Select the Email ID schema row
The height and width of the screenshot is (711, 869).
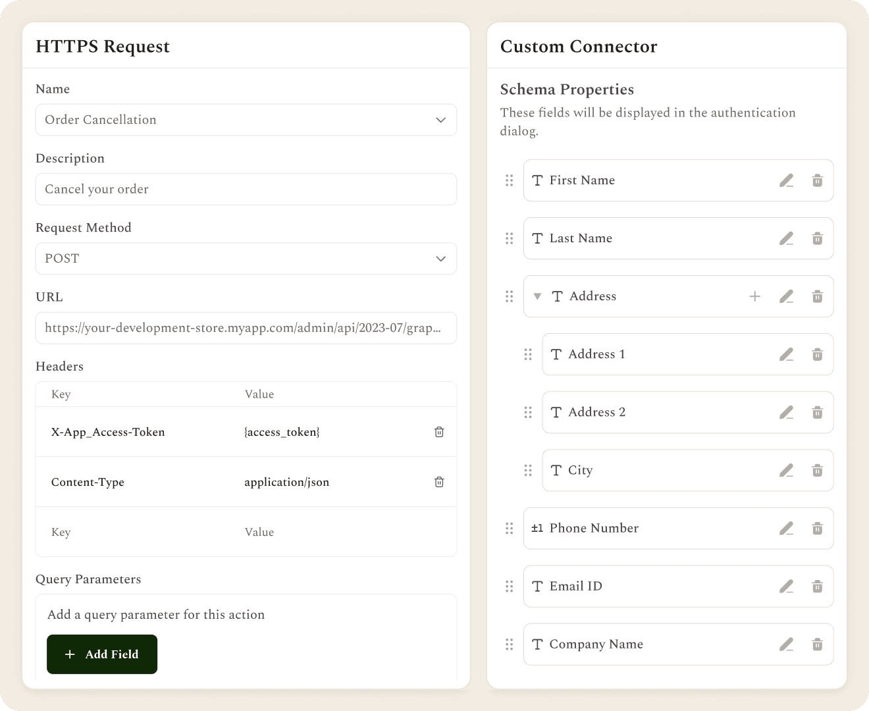click(x=678, y=586)
